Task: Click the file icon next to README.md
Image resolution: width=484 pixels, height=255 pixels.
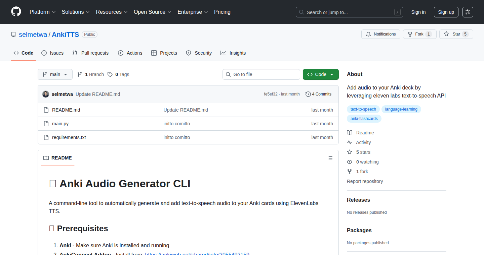Action: click(46, 110)
